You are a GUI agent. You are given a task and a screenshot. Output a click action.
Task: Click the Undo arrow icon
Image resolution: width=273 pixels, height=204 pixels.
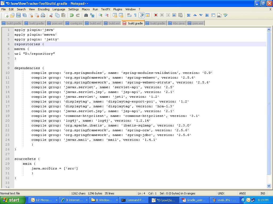point(71,15)
